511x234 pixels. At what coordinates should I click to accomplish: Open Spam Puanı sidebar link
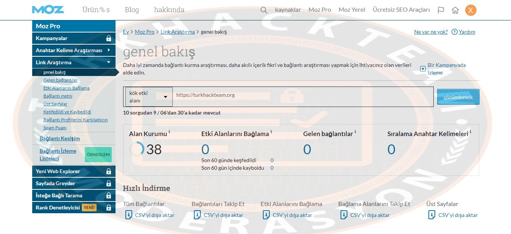pos(55,128)
